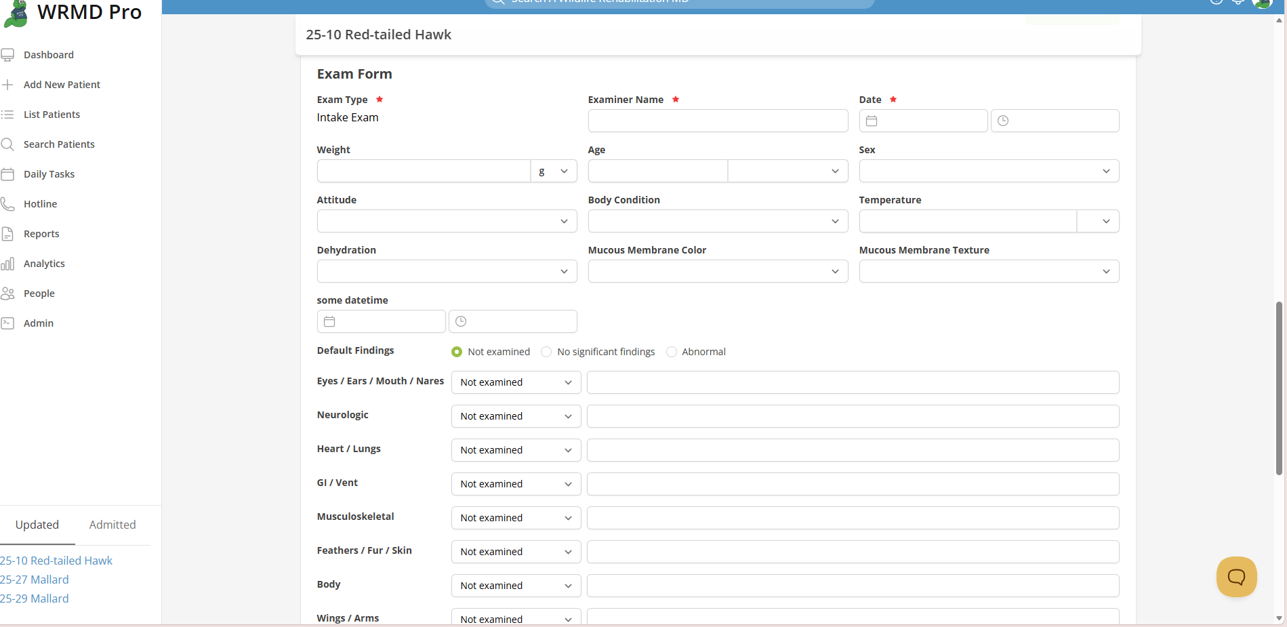Click the Daily Tasks calendar icon

(x=7, y=174)
